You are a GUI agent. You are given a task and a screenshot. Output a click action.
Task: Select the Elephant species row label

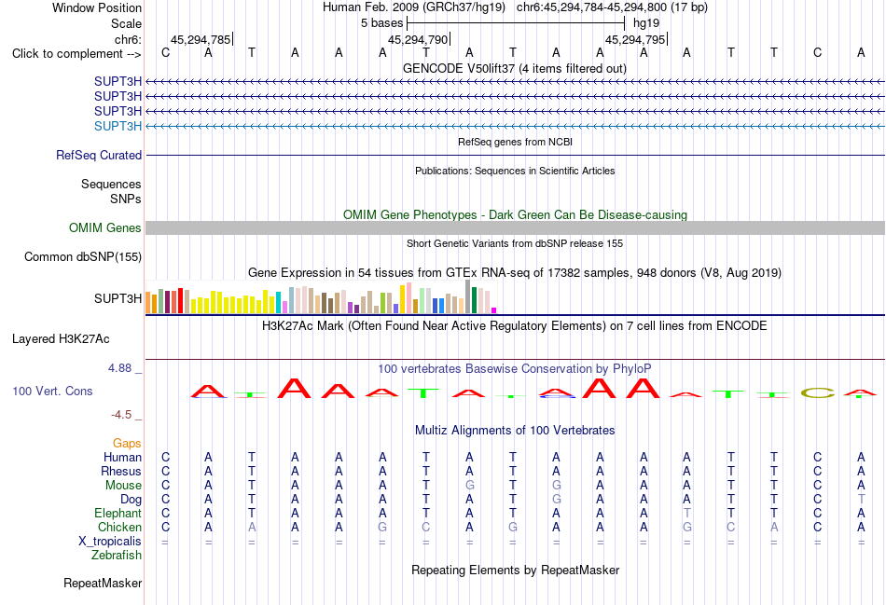(x=118, y=513)
